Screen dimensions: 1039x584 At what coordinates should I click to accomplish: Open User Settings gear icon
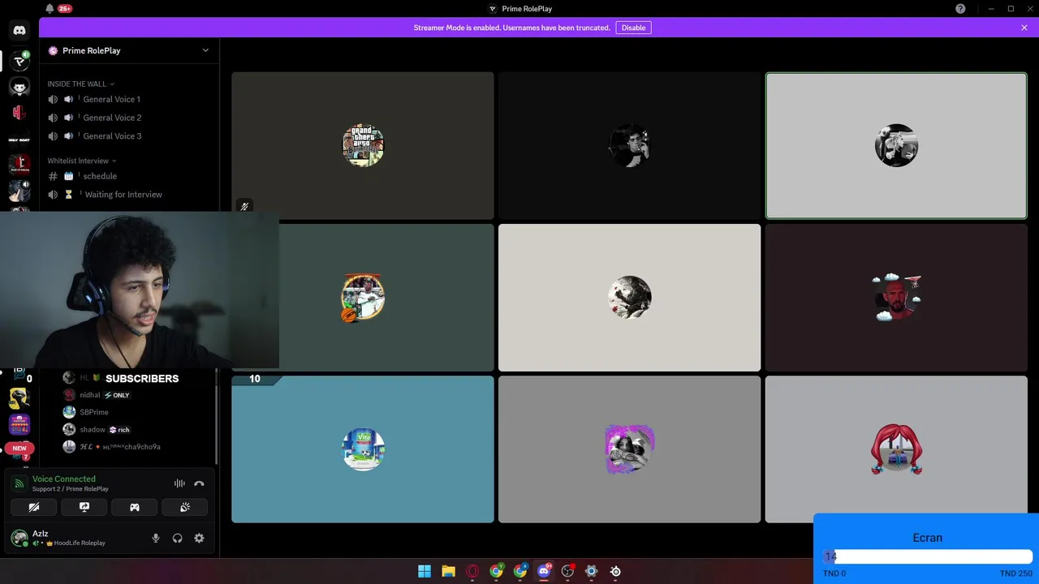199,538
